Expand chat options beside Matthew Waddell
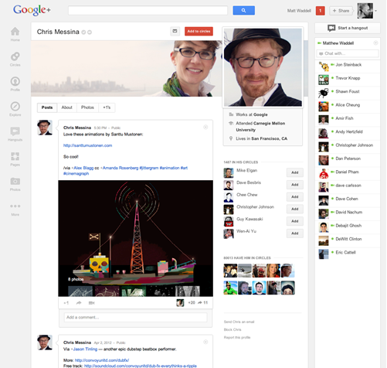The height and width of the screenshot is (368, 387). click(x=375, y=43)
